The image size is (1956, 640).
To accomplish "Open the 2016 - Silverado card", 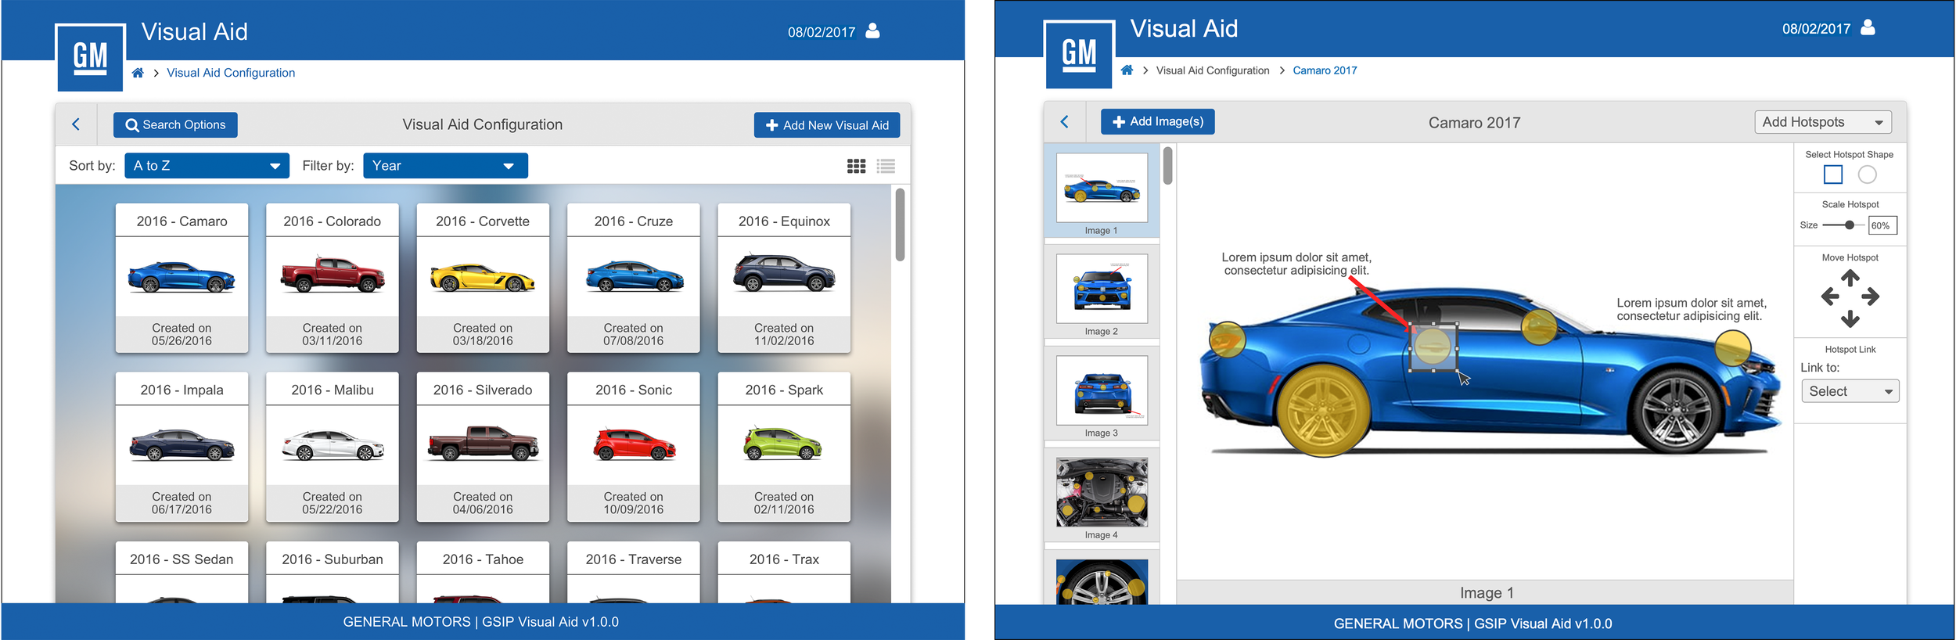I will [483, 447].
